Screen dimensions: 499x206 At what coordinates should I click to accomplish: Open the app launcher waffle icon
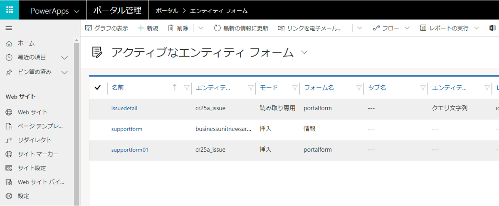tap(10, 10)
